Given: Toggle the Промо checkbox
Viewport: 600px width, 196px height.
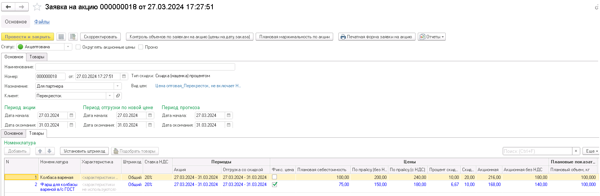Looking at the screenshot, I should coord(140,47).
